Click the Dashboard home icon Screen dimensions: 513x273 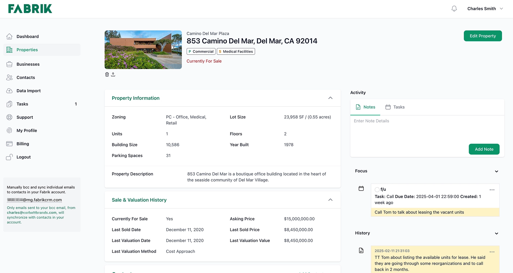pyautogui.click(x=9, y=36)
